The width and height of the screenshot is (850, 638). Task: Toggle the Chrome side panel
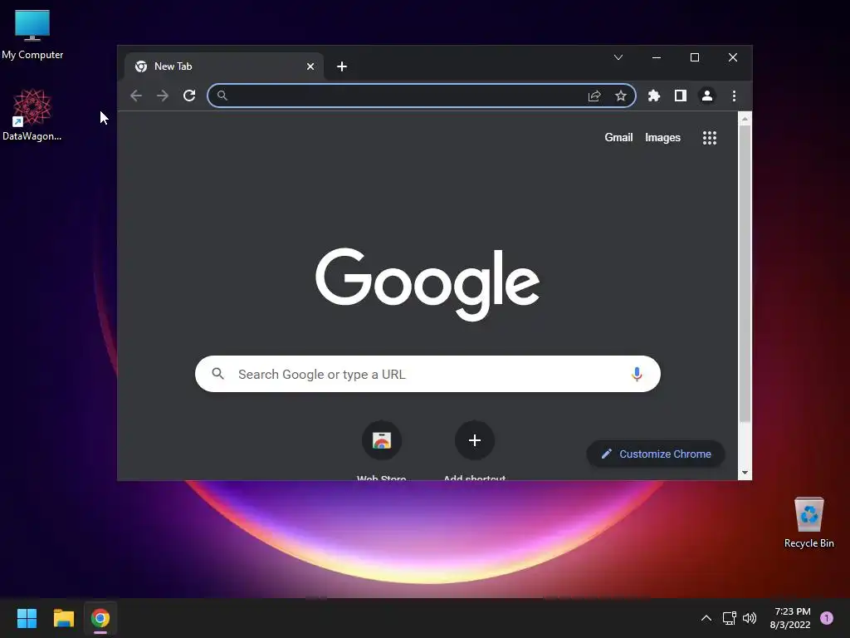click(681, 96)
